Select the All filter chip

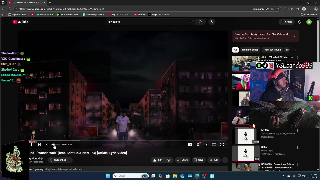click(x=235, y=50)
